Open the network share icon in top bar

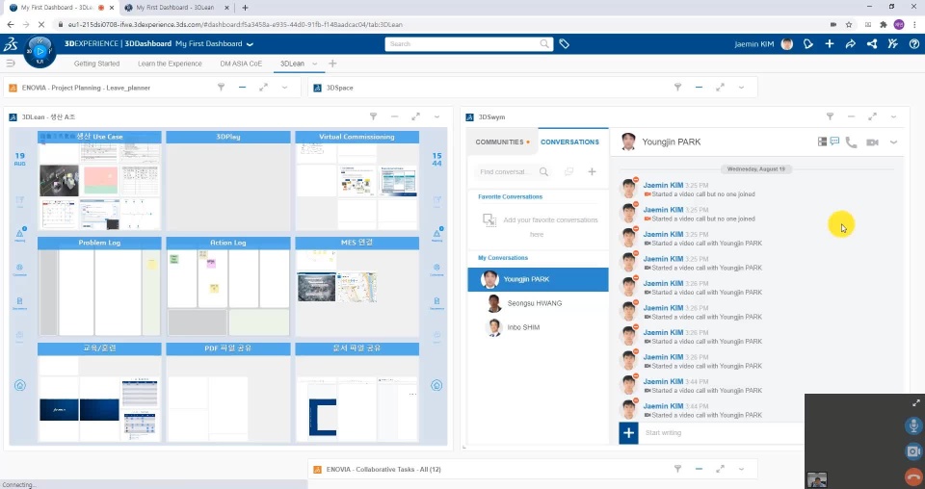coord(872,44)
